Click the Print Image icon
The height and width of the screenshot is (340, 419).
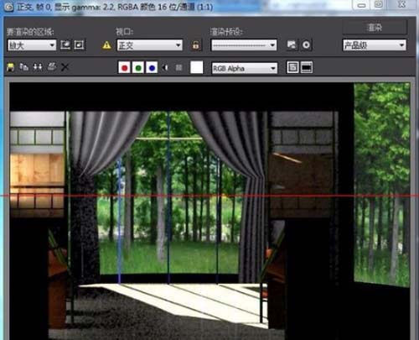point(51,67)
